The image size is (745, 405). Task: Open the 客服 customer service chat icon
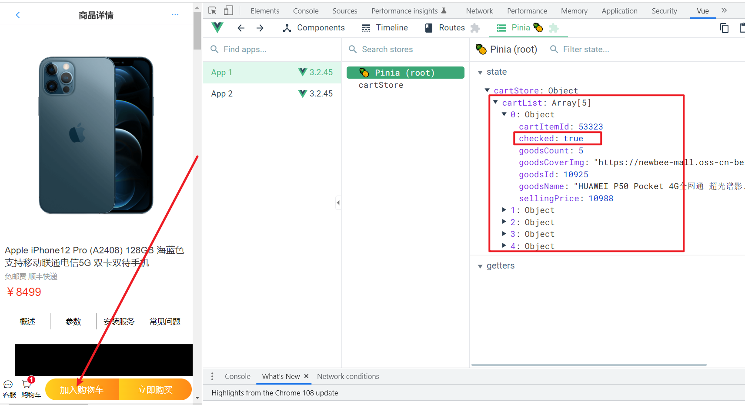pyautogui.click(x=8, y=384)
